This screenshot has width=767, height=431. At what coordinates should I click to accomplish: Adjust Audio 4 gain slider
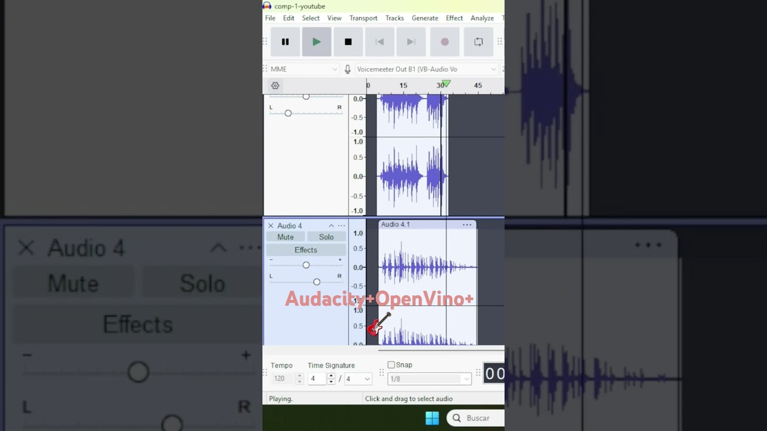(x=306, y=265)
